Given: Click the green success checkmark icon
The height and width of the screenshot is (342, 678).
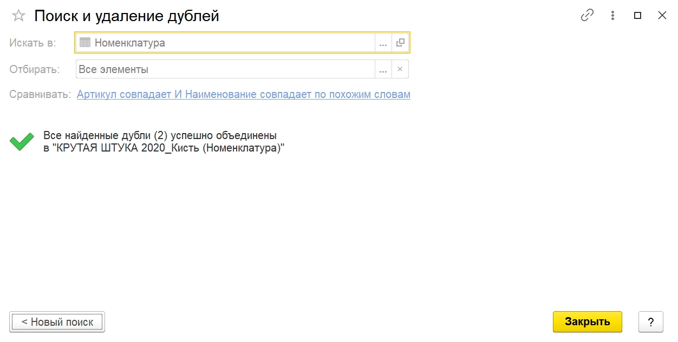Looking at the screenshot, I should [22, 142].
